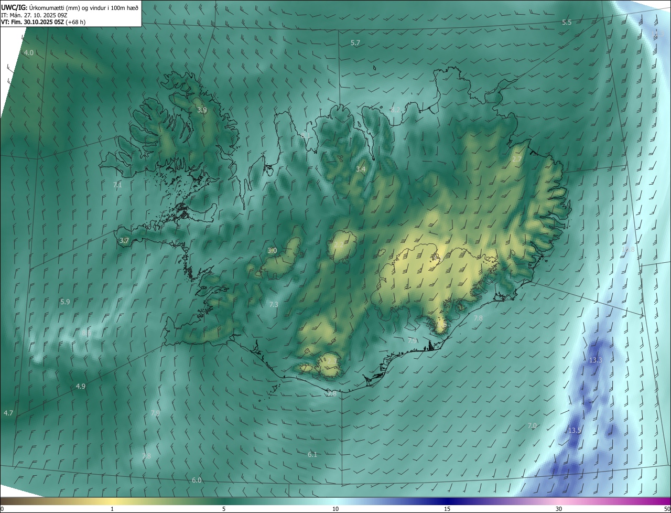Click the 5.7 value label
The height and width of the screenshot is (513, 671).
click(355, 43)
